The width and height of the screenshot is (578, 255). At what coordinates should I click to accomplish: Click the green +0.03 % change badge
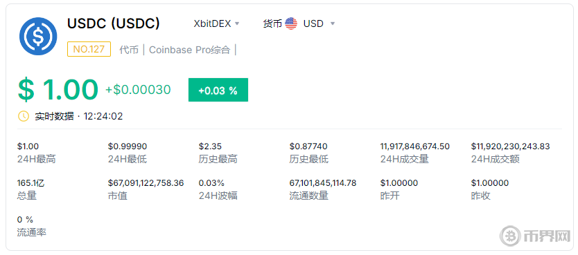pos(218,90)
